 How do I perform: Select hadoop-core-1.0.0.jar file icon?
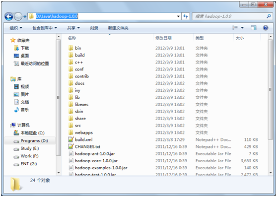pos(71,161)
